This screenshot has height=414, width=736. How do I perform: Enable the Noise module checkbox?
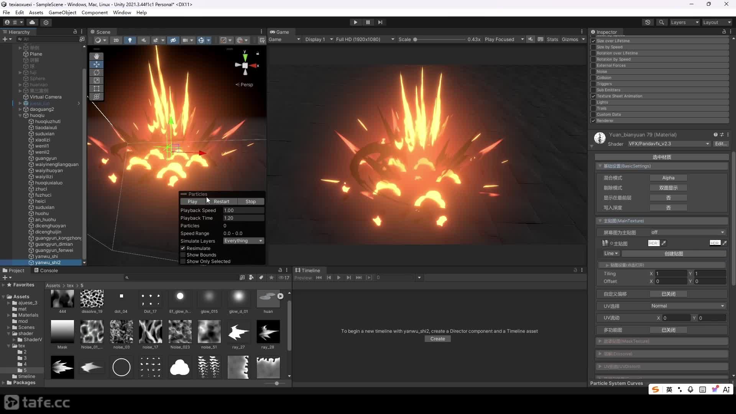tap(593, 72)
